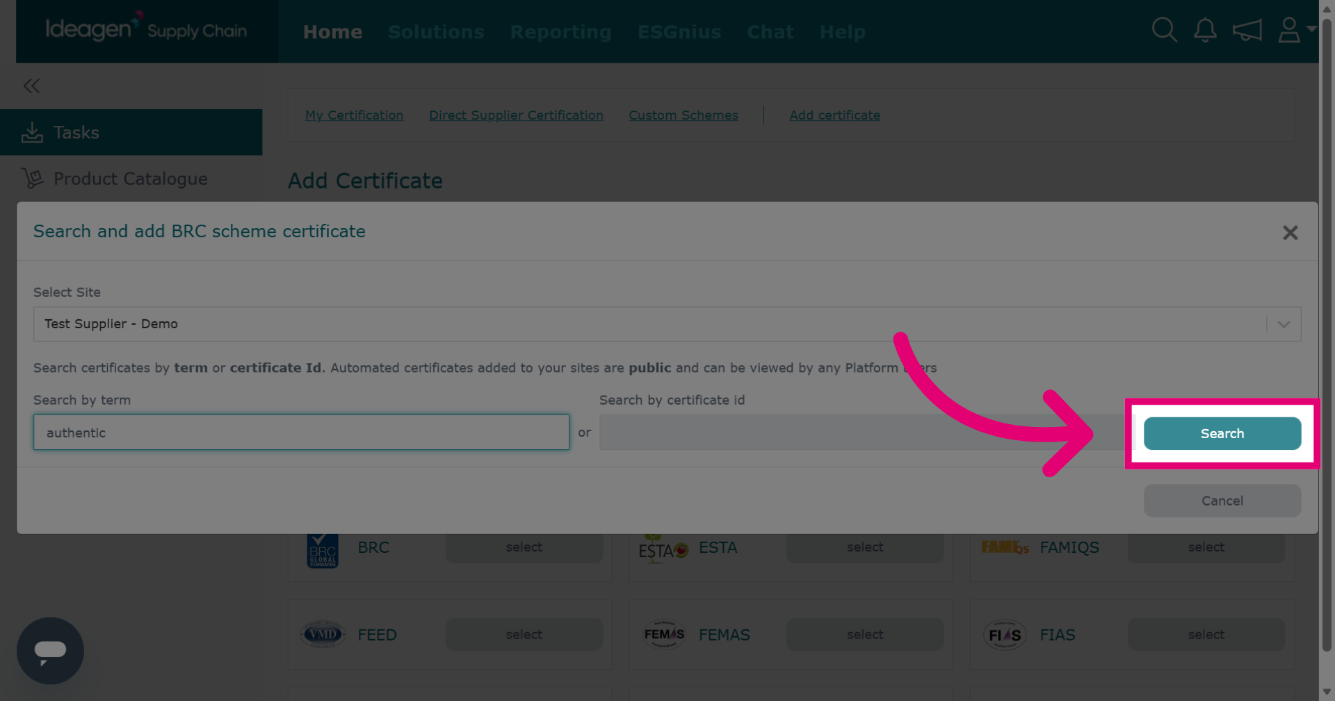
Task: Open Product Catalogue in the sidebar
Action: tap(131, 179)
